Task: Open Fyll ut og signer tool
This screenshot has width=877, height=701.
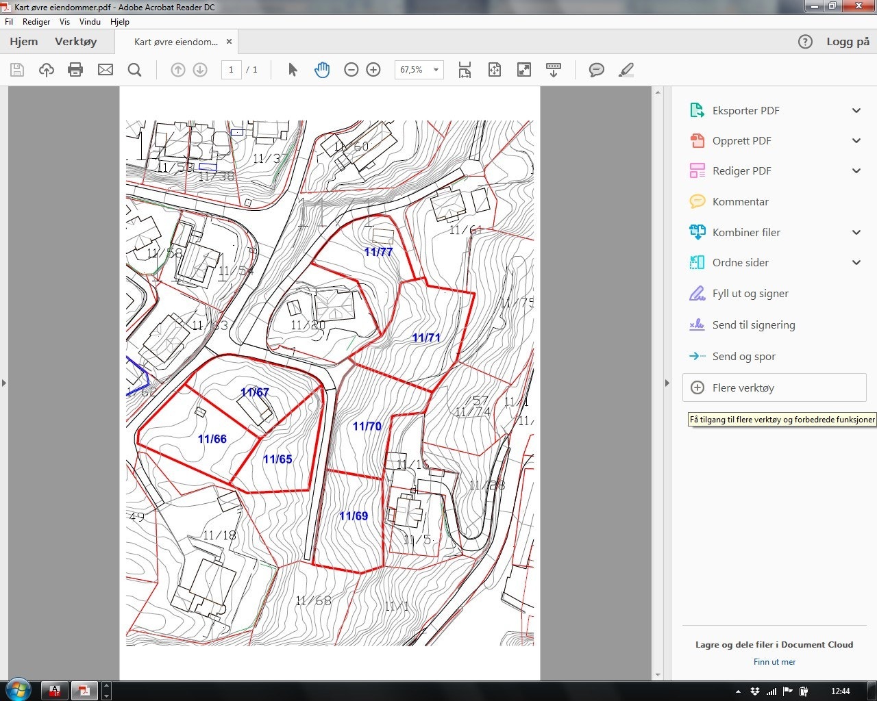Action: (x=750, y=293)
